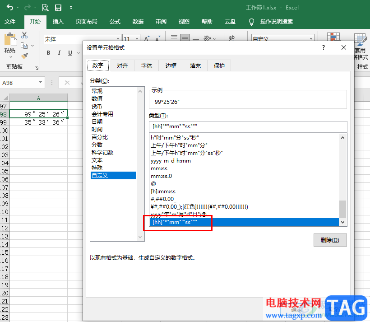The width and height of the screenshot is (370, 322).
Task: Click the type list scrollbar thumb
Action: [342, 209]
